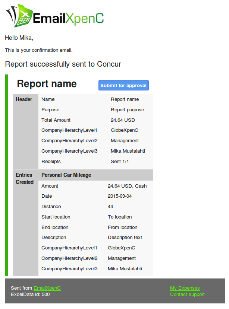Click the Entries Created section label

[x=25, y=178]
